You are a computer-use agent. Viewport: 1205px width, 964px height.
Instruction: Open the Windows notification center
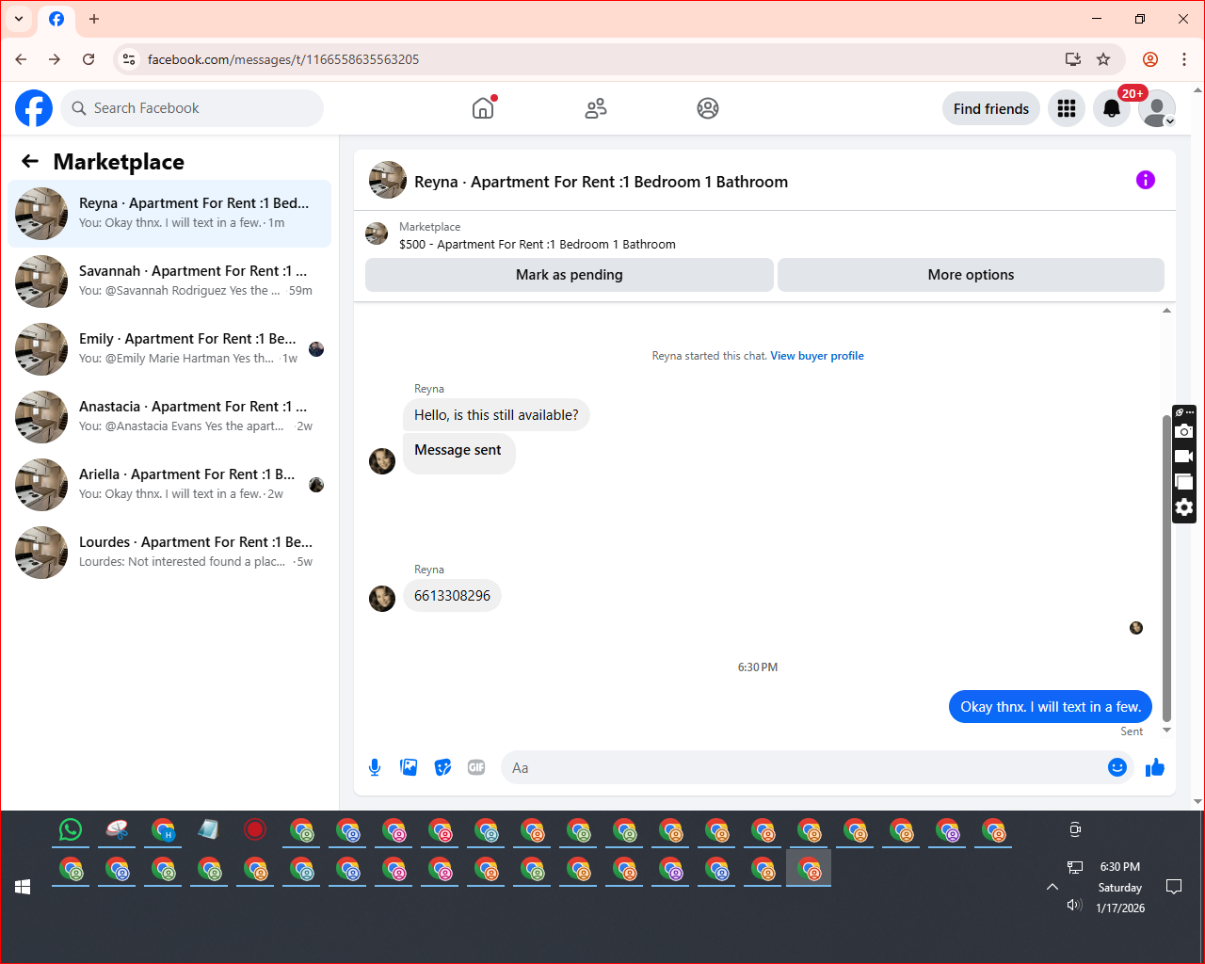coord(1174,887)
